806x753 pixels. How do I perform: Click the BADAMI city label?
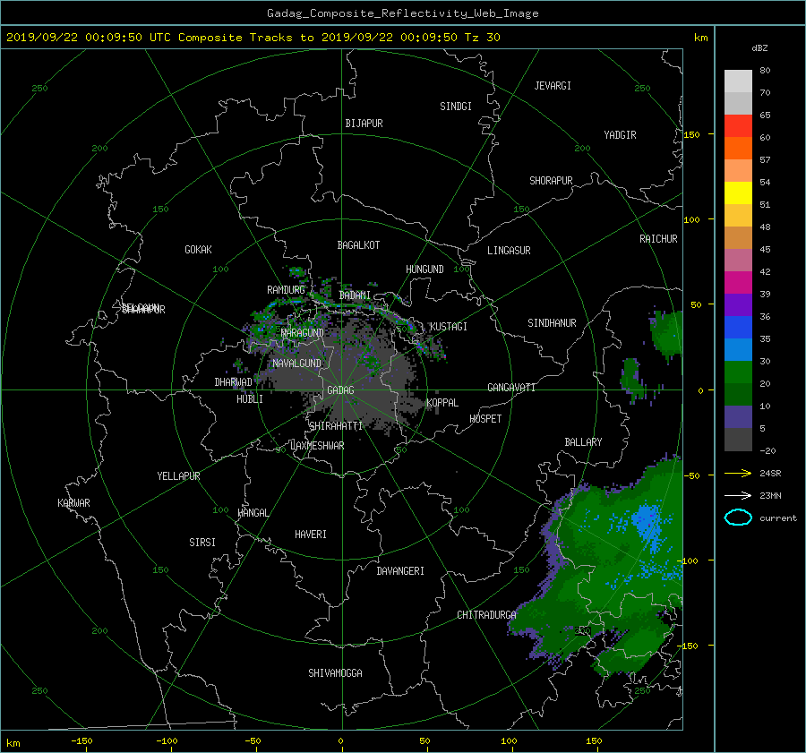click(355, 295)
